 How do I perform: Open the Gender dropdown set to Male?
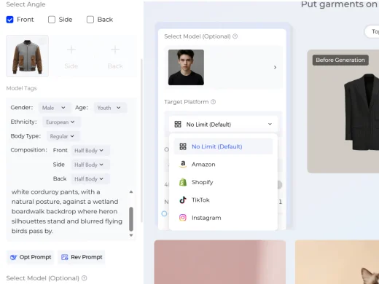coord(54,108)
